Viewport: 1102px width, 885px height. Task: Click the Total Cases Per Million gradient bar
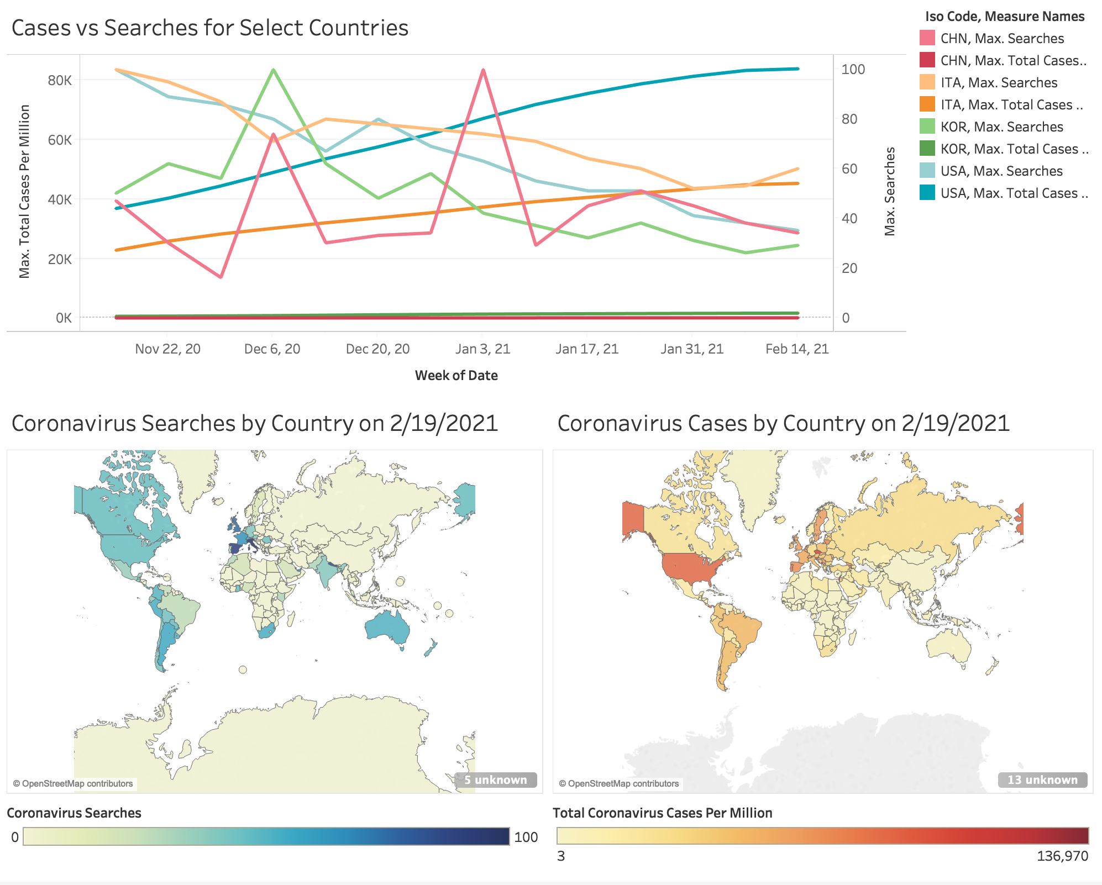[x=822, y=835]
